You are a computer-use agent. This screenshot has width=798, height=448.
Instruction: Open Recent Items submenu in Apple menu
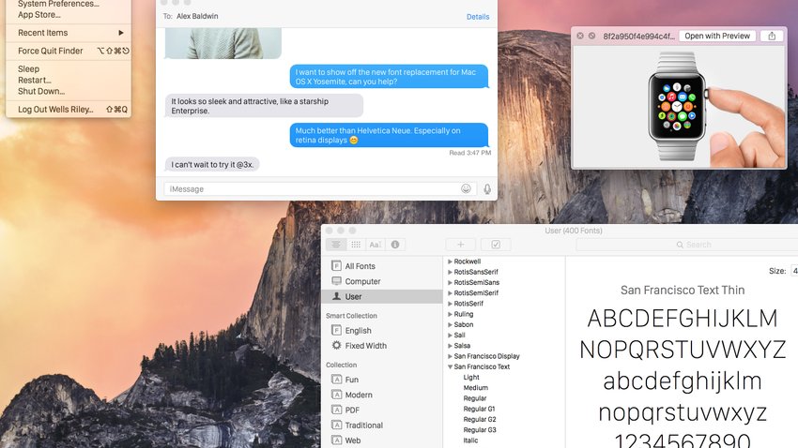[x=69, y=33]
